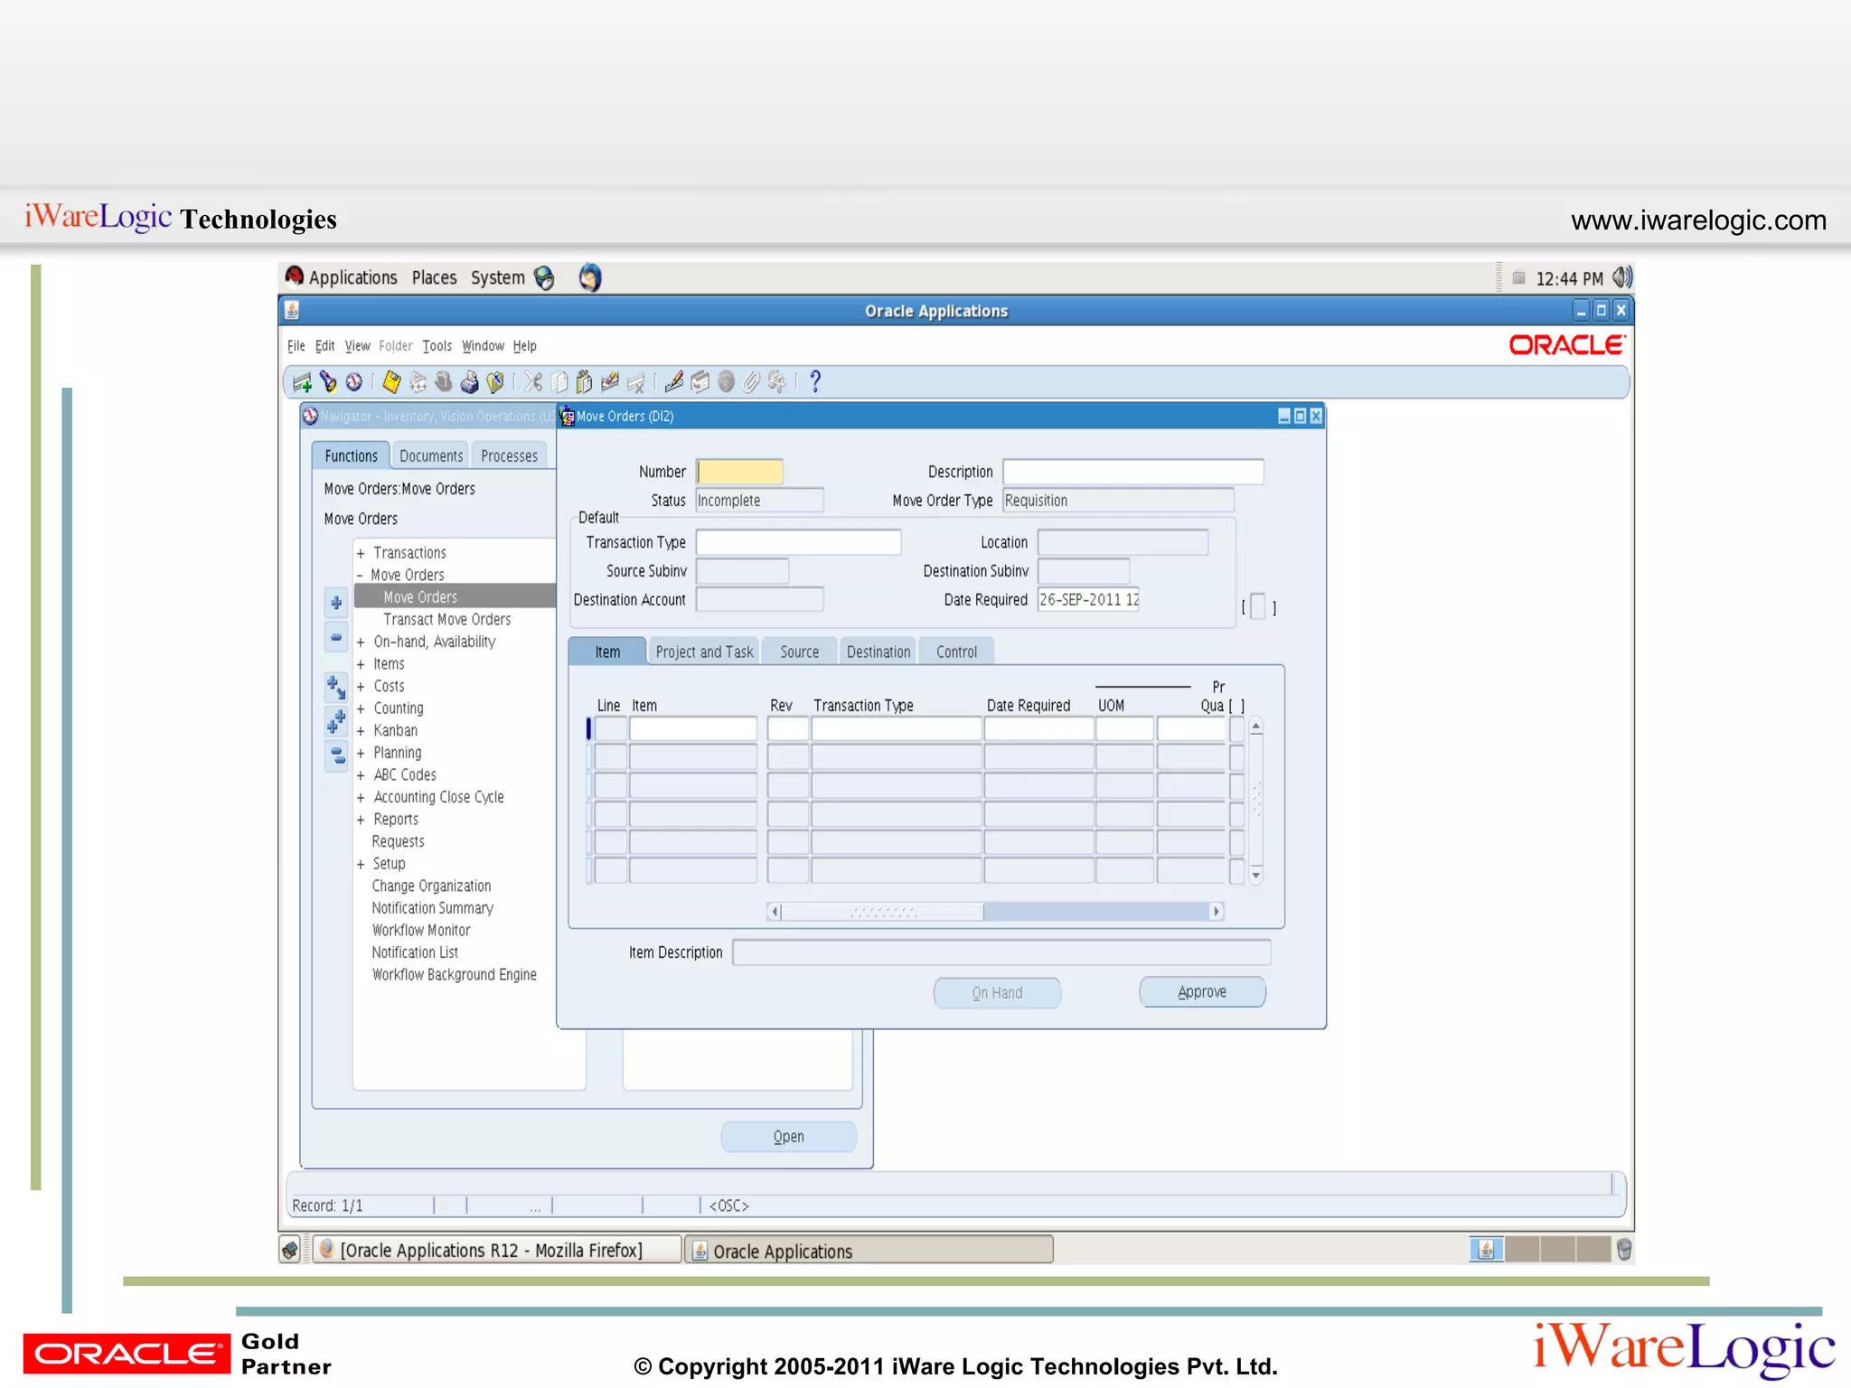Expand the On-hand, Availability node
This screenshot has height=1388, width=1851.
click(x=361, y=642)
